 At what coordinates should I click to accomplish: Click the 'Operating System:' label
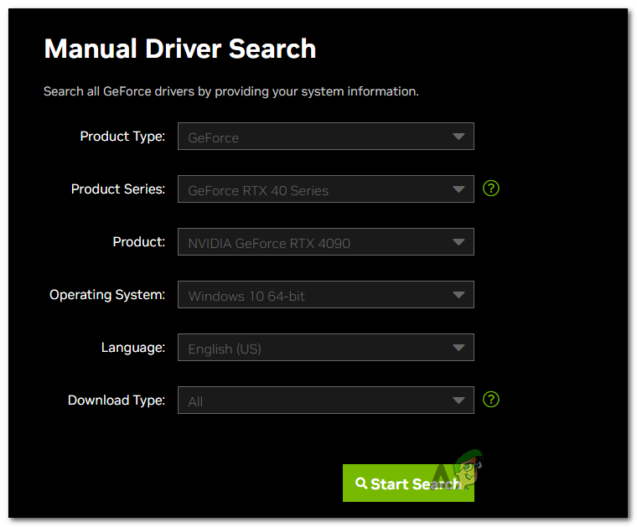tap(107, 295)
